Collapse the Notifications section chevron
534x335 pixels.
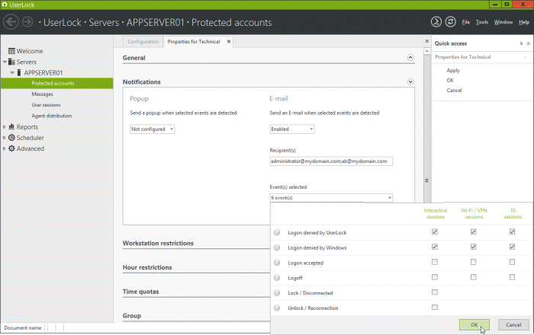(x=410, y=81)
